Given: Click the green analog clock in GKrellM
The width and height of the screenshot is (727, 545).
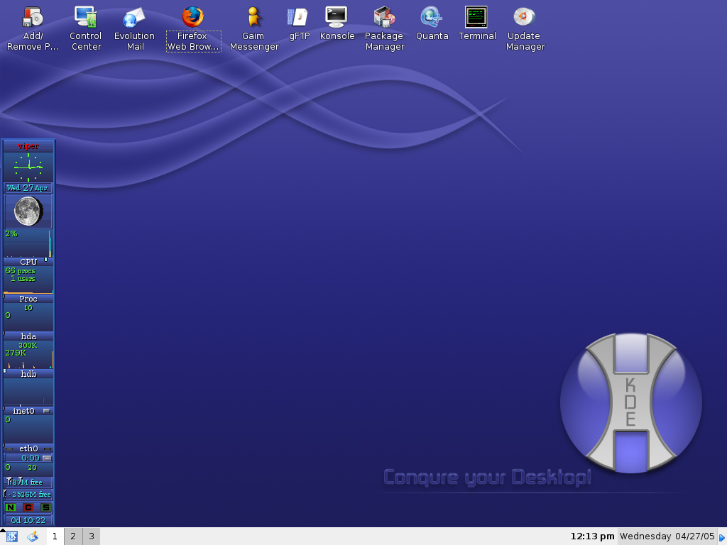Looking at the screenshot, I should tap(28, 167).
